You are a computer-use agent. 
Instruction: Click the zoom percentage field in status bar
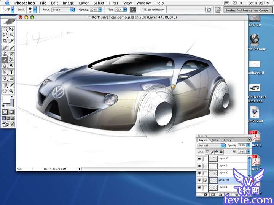click(24, 169)
